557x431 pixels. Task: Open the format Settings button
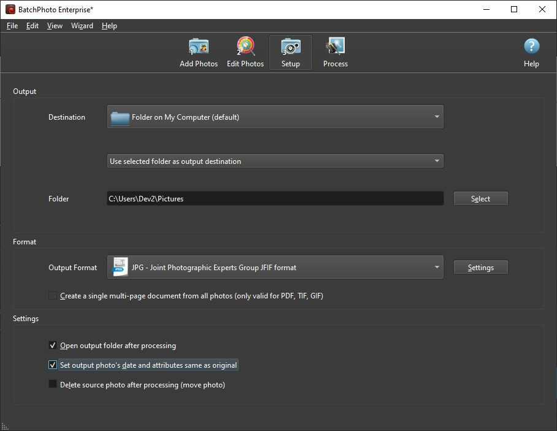coord(480,267)
